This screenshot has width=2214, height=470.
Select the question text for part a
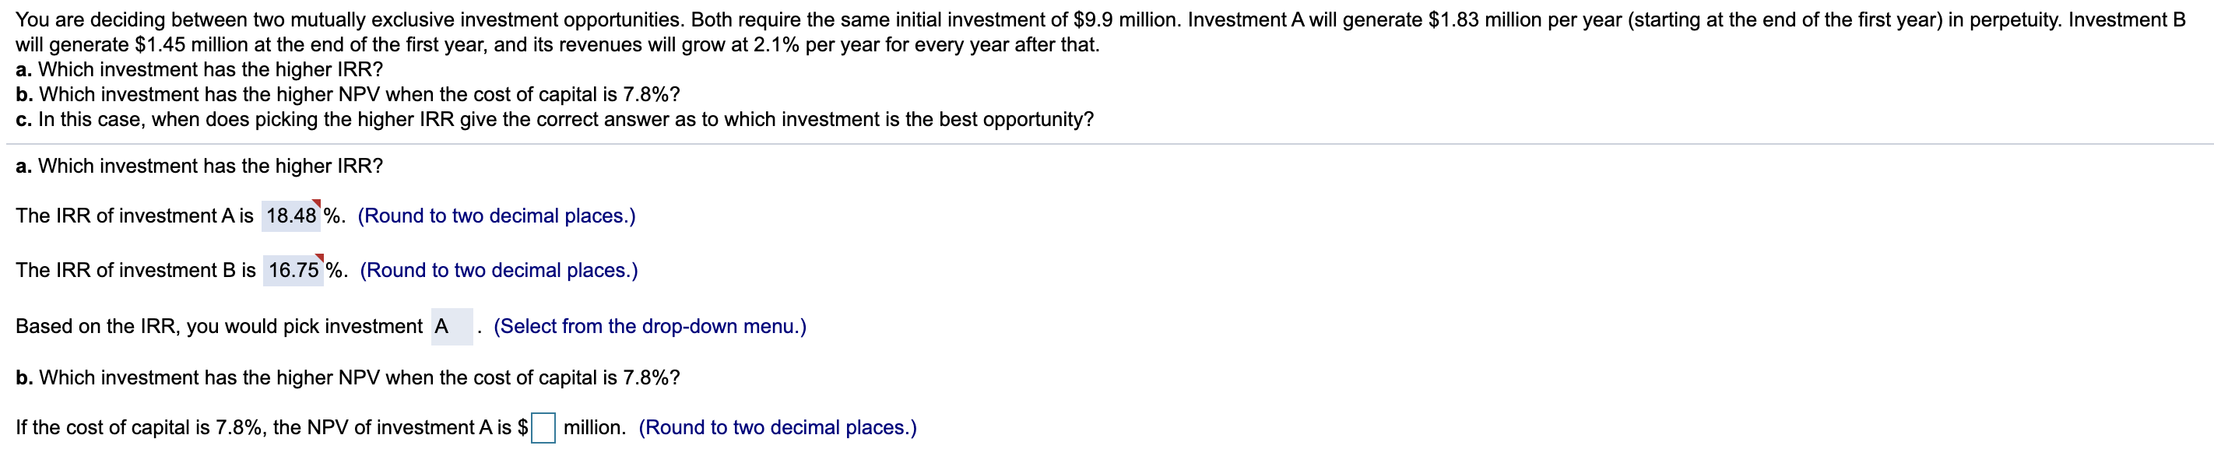click(x=199, y=166)
